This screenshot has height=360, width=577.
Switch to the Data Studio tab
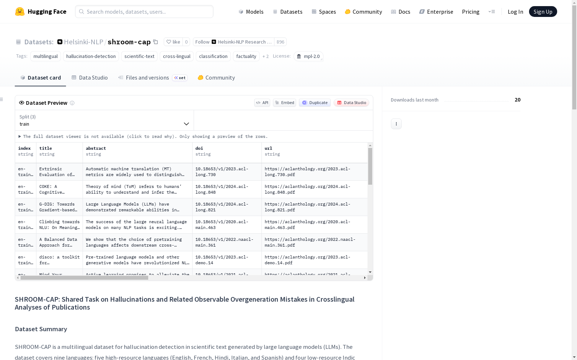[90, 78]
